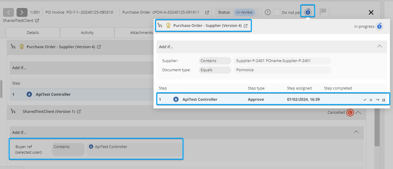Reject step with X icon

(x=371, y=100)
